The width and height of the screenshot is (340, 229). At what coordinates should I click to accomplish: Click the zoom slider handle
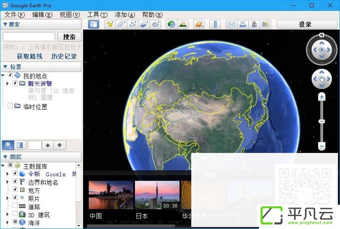pyautogui.click(x=322, y=121)
